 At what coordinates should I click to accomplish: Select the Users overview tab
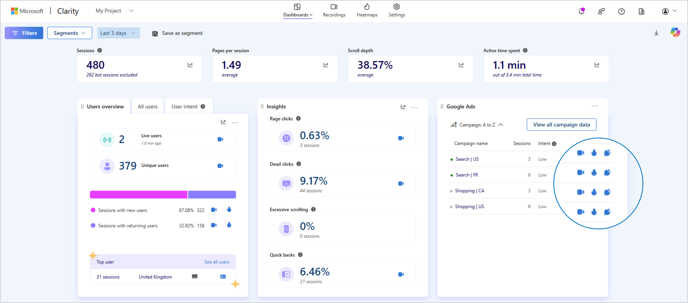tap(104, 106)
